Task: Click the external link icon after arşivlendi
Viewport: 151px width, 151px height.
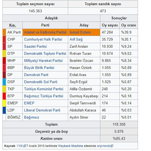Action: 112,146
